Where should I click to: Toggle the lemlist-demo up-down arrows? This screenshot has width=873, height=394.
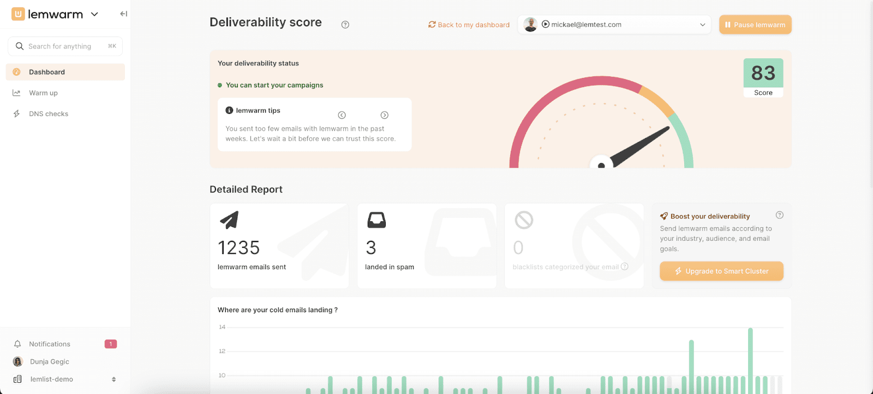113,379
